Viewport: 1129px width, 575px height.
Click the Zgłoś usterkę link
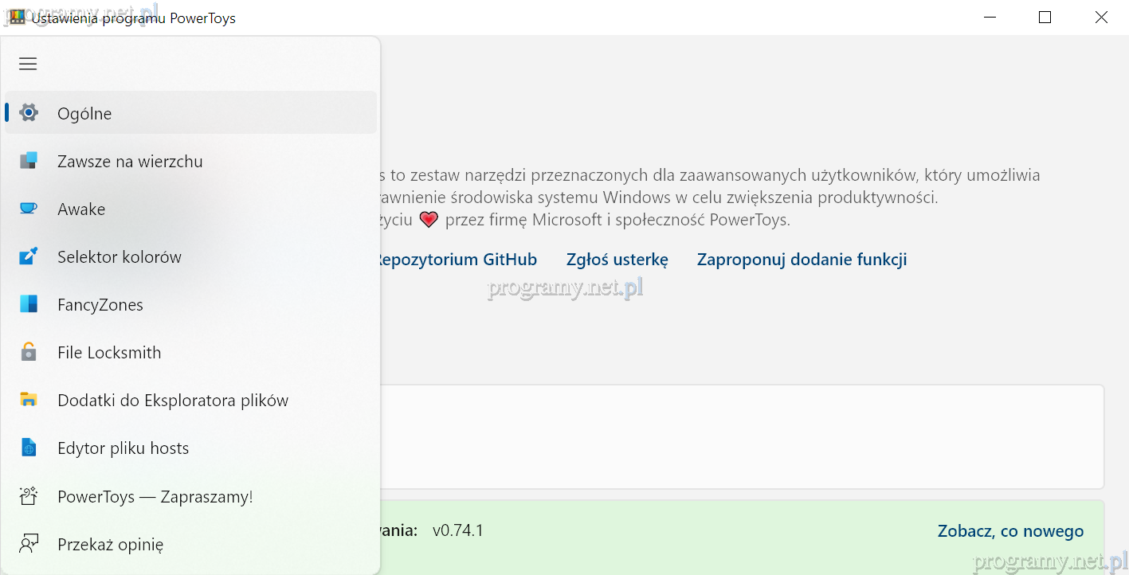pyautogui.click(x=617, y=260)
